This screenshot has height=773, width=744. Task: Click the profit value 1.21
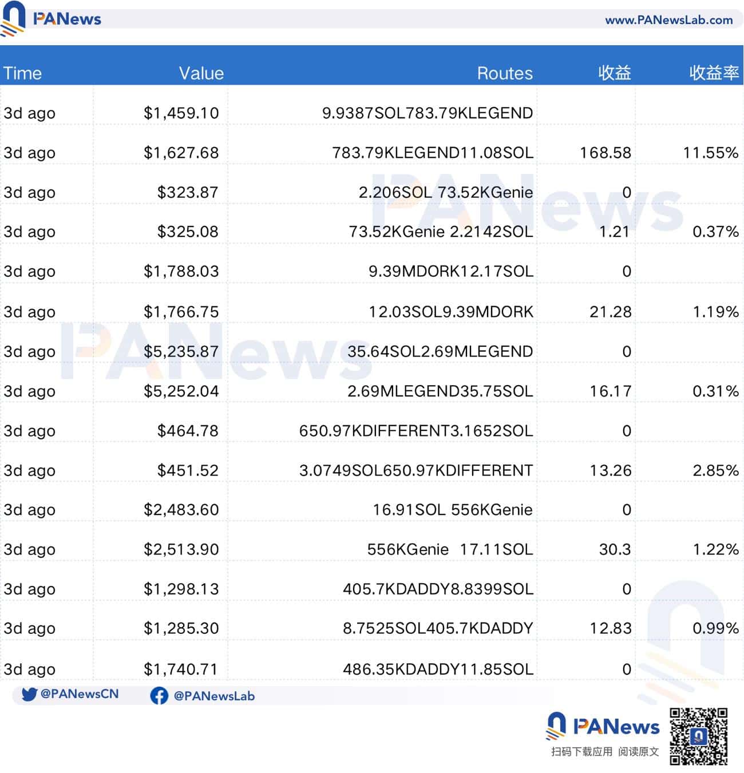[614, 232]
